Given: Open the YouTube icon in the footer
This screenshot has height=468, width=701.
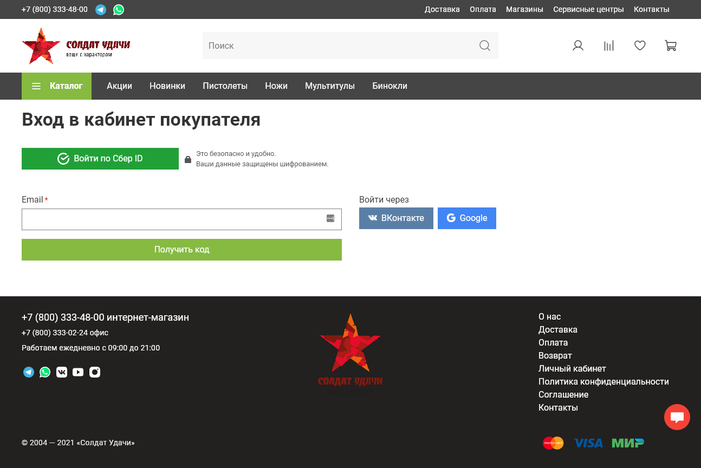Looking at the screenshot, I should point(78,372).
